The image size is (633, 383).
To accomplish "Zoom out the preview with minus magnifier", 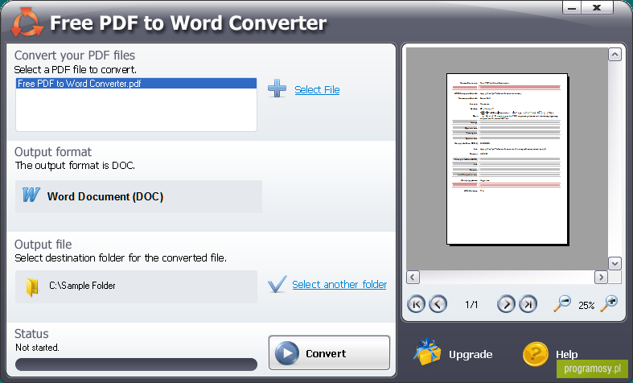I will click(x=562, y=303).
